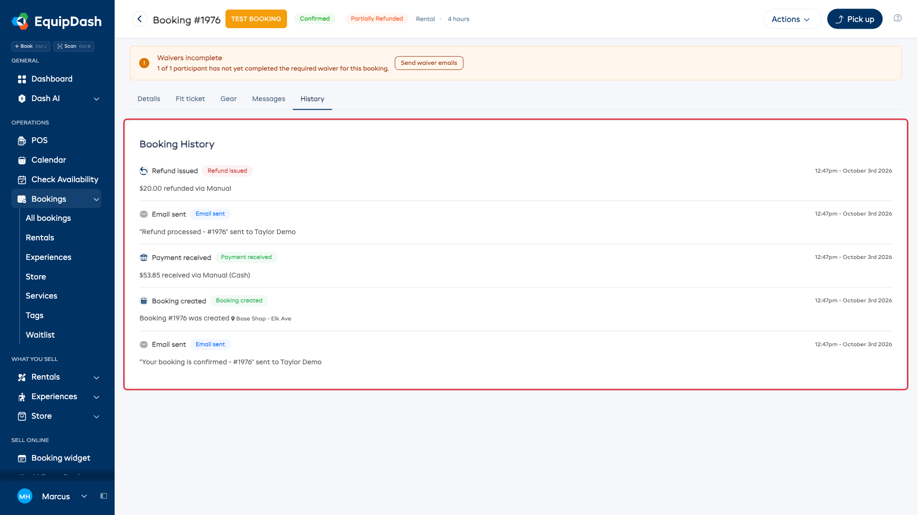Click Send waiver emails button

(429, 63)
